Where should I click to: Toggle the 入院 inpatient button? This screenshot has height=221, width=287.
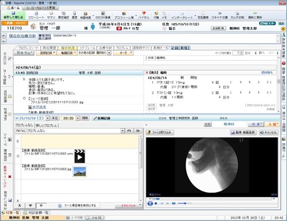coord(272,124)
